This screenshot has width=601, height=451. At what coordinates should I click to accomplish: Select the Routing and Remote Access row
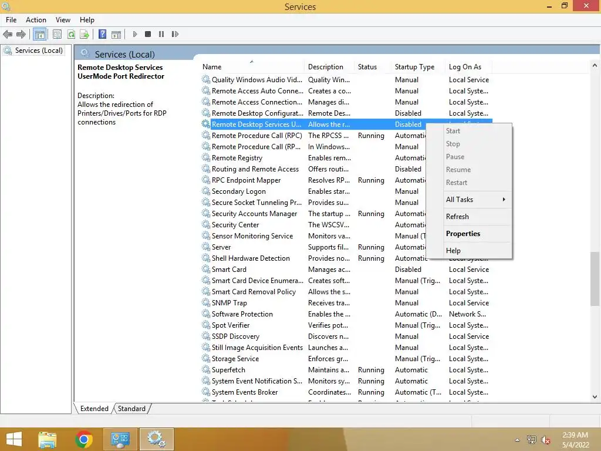click(x=346, y=169)
